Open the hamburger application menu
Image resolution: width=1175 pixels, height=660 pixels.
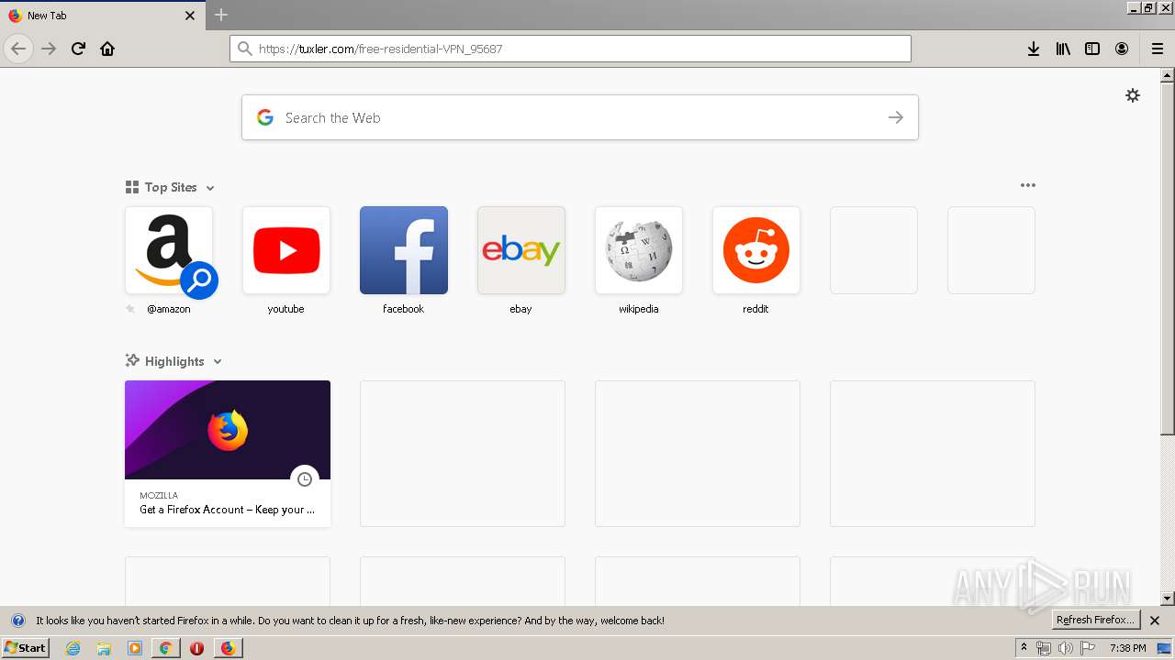pos(1157,49)
